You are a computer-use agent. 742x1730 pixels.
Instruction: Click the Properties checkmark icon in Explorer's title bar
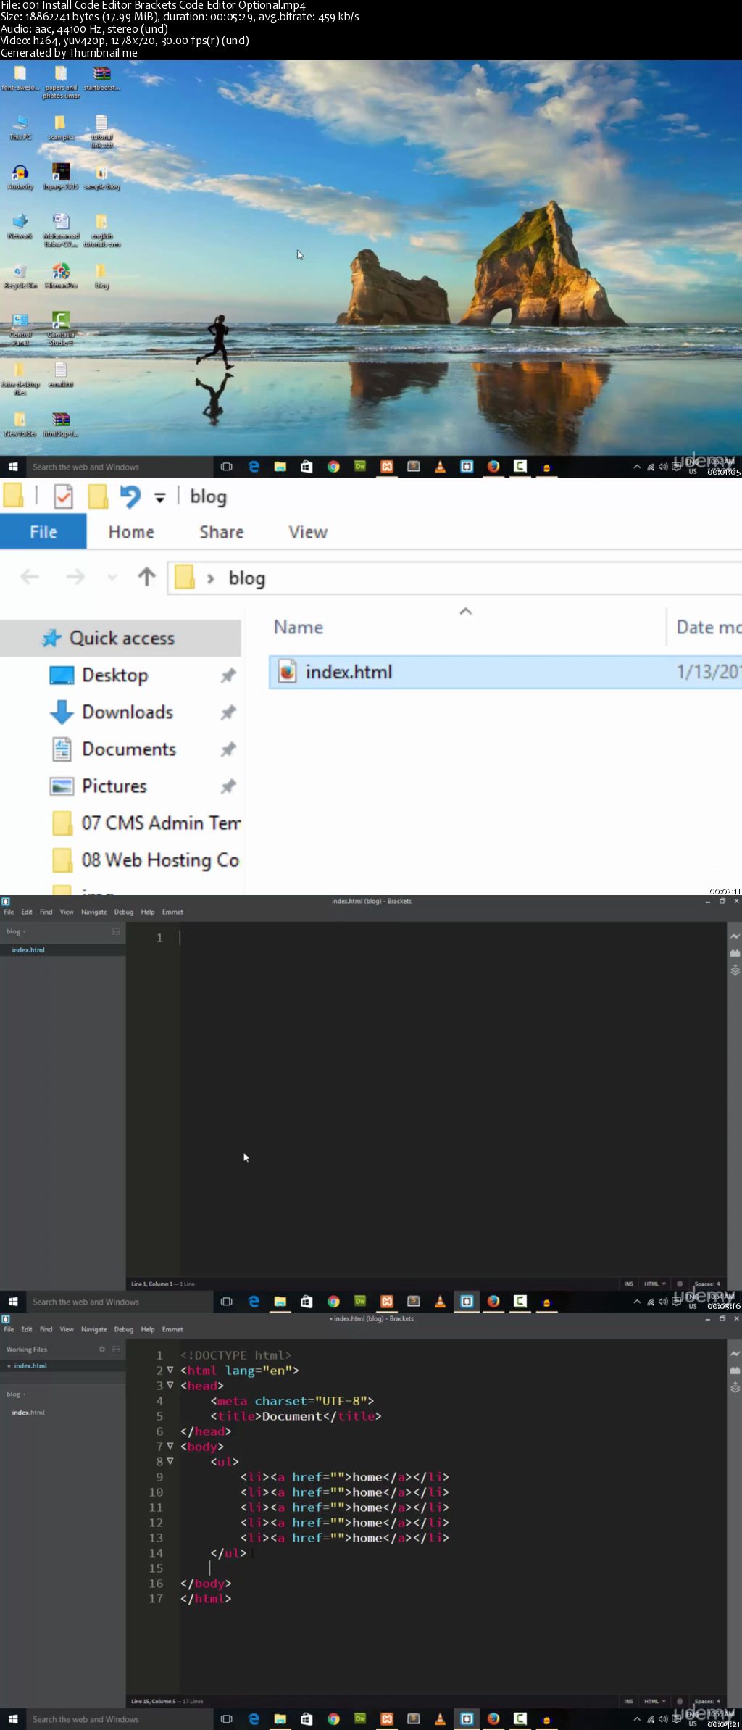64,496
